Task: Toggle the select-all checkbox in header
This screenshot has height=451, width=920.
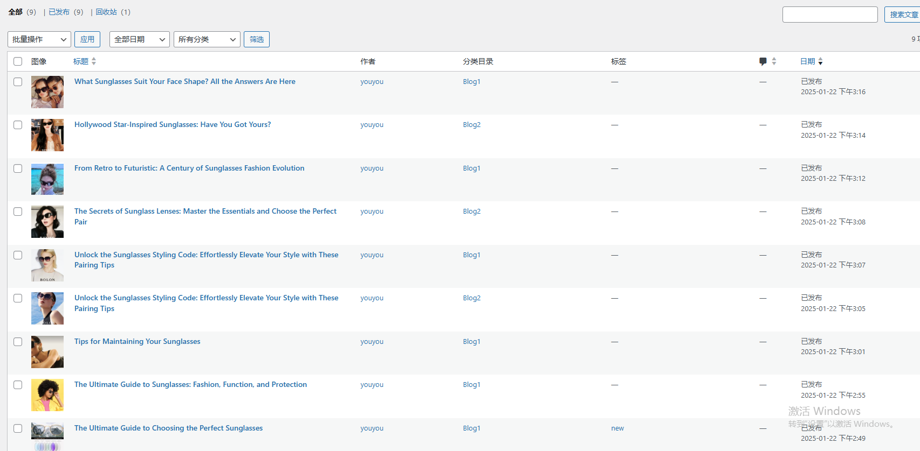Action: [x=18, y=61]
